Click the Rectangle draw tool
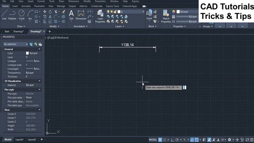This screenshot has height=143, width=254. (36, 12)
